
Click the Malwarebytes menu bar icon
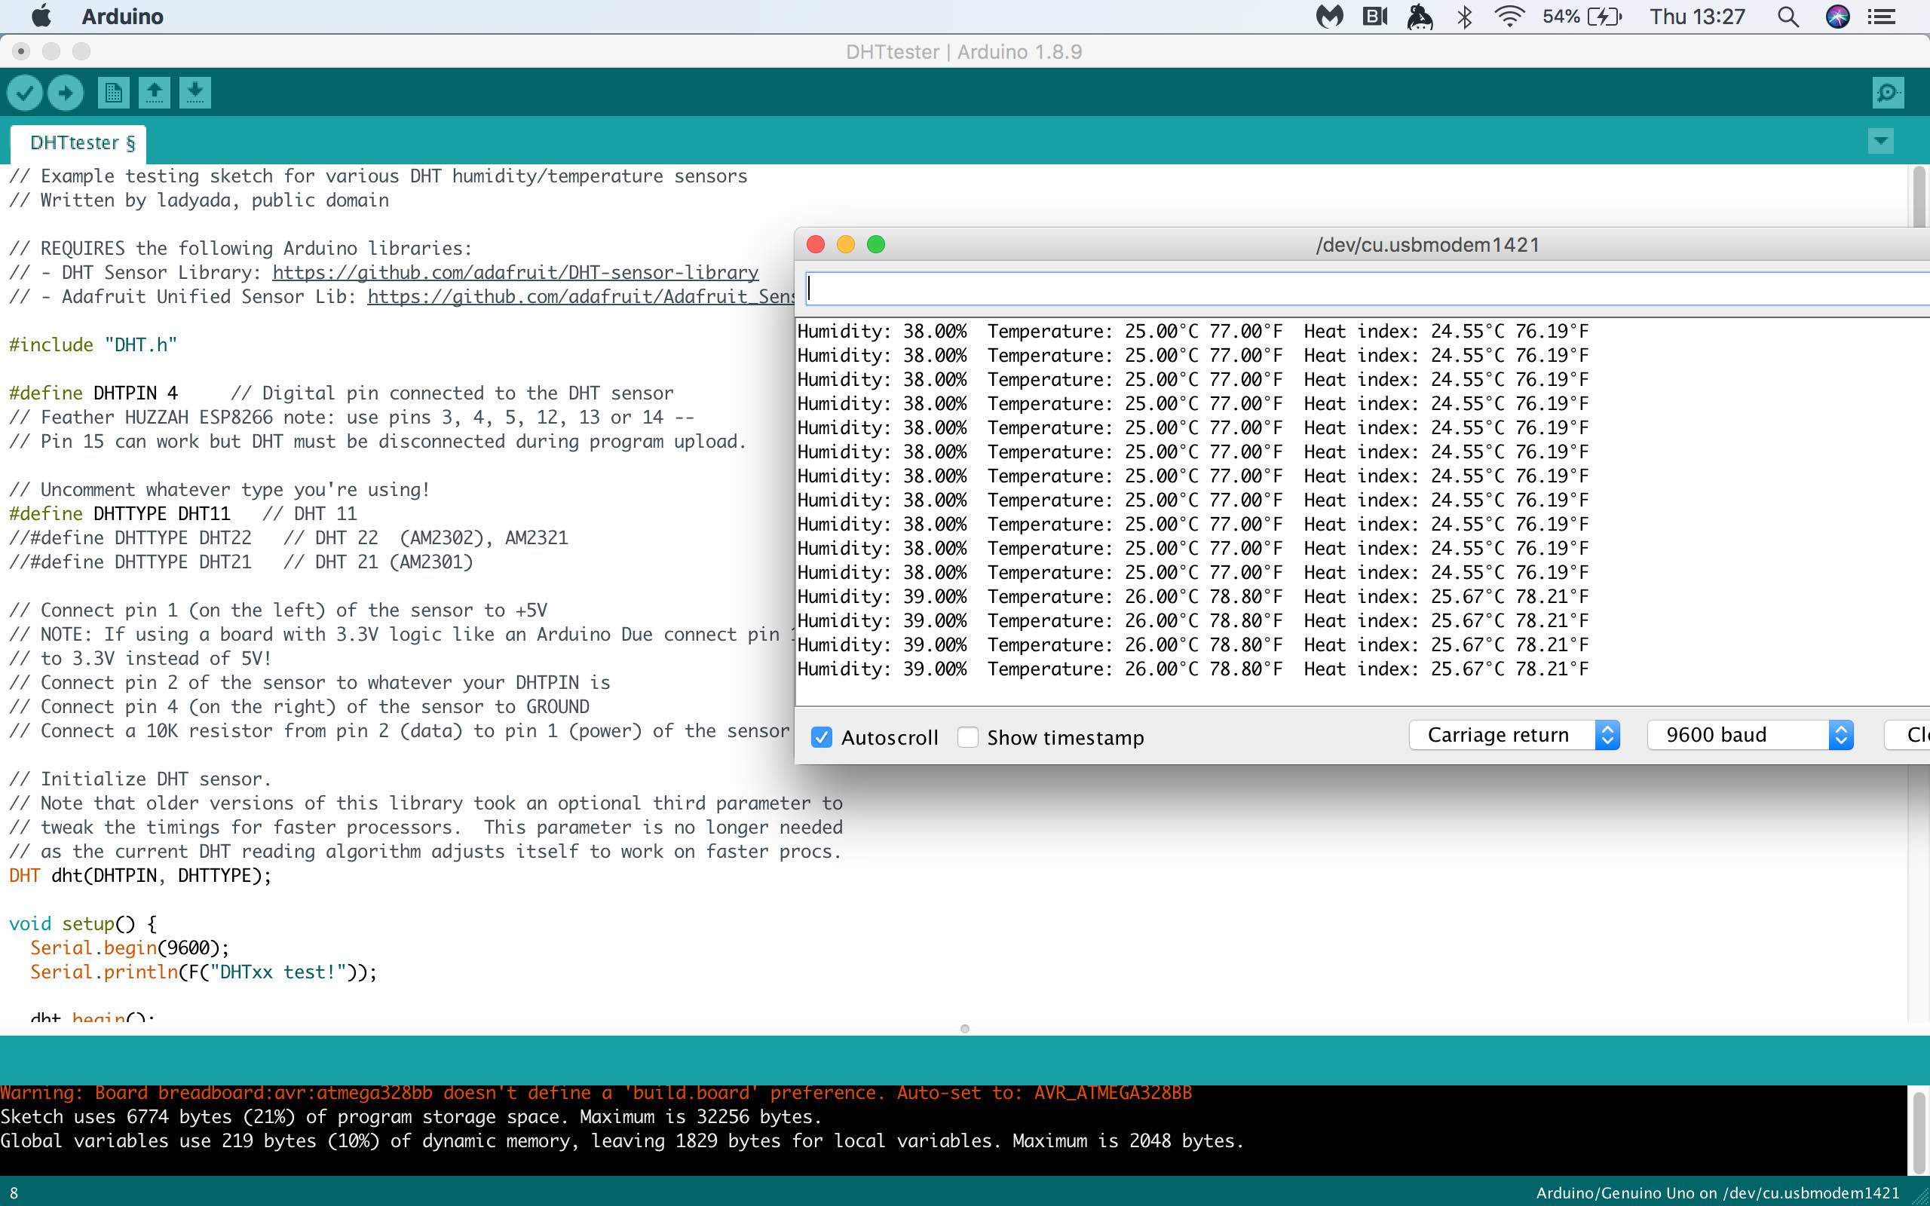1328,17
